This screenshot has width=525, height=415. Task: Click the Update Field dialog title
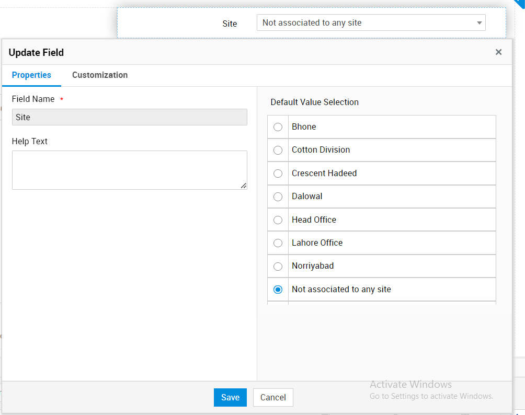(x=36, y=52)
